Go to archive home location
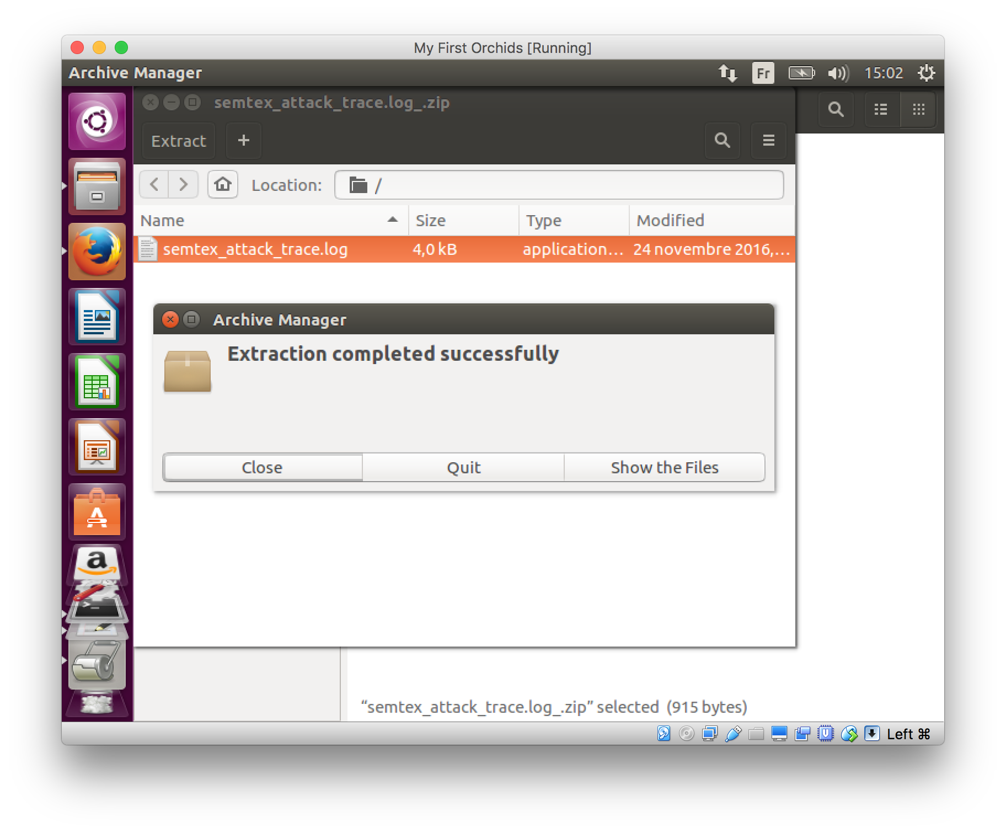This screenshot has width=1006, height=833. click(x=222, y=184)
